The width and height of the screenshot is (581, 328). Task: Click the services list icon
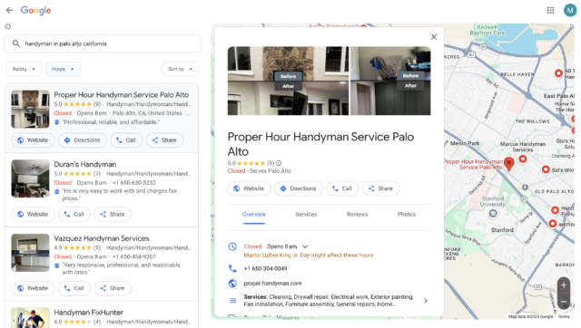[232, 301]
